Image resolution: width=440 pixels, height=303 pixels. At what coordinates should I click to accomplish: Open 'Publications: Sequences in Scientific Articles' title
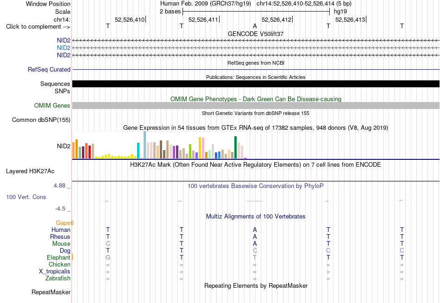click(256, 77)
